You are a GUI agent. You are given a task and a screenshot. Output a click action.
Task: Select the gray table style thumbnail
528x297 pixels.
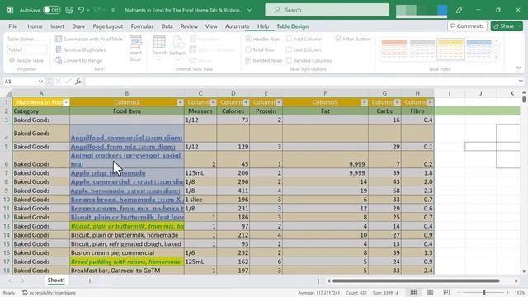[x=422, y=49]
